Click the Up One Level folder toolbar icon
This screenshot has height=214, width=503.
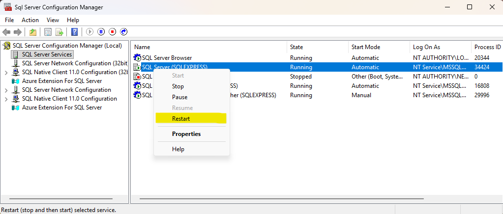tap(32, 32)
